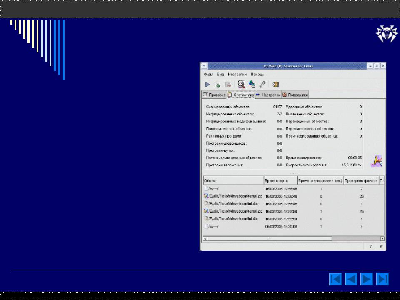Open the report viewer magnifier icon
400x300 pixels.
click(x=241, y=84)
